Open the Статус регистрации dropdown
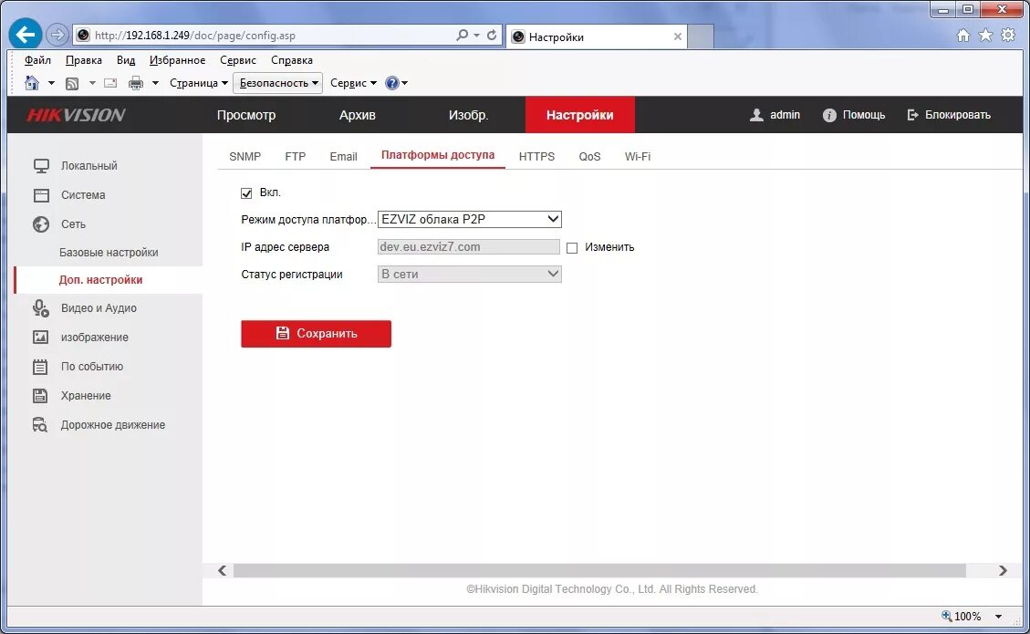 click(470, 274)
